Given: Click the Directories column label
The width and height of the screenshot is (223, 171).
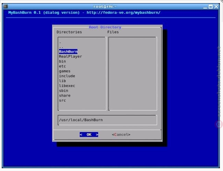Looking at the screenshot, I should 69,32.
